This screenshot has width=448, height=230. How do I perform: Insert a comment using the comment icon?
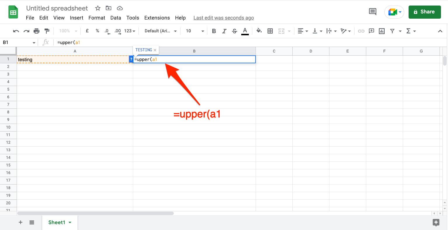coord(371,31)
